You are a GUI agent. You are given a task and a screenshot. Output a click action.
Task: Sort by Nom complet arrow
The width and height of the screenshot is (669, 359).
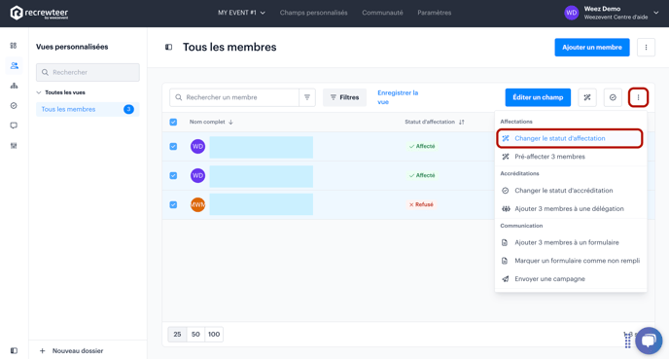[230, 122]
